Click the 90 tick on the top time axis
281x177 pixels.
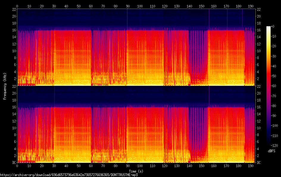[x=127, y=6]
